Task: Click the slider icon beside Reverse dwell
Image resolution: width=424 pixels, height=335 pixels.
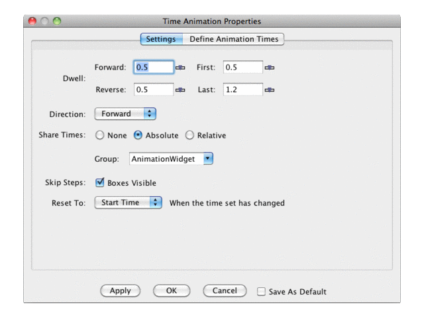Action: tap(180, 90)
